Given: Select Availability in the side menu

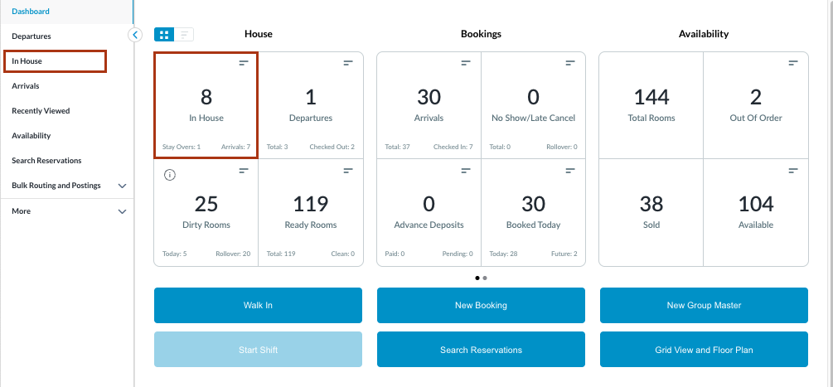Looking at the screenshot, I should 31,136.
